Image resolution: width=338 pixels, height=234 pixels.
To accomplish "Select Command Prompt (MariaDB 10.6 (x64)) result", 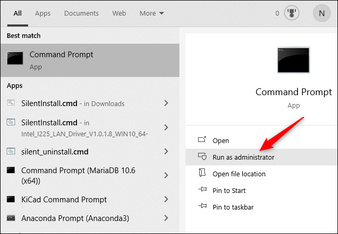I will (x=90, y=175).
